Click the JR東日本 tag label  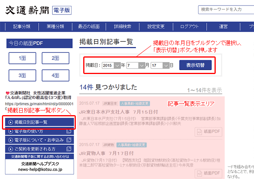(x=110, y=104)
